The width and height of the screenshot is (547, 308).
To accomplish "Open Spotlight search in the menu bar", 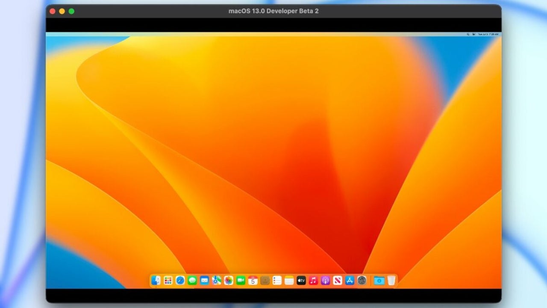I will coord(468,34).
